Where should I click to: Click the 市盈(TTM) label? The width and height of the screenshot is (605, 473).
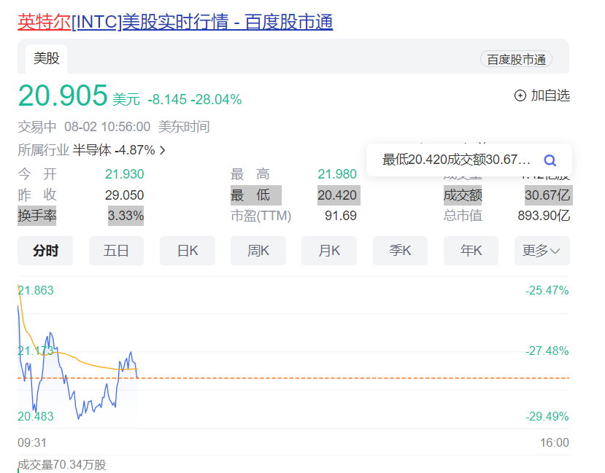point(261,215)
